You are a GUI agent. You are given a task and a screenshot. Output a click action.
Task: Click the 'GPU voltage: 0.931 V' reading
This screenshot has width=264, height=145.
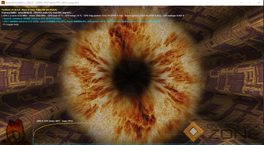point(174,16)
